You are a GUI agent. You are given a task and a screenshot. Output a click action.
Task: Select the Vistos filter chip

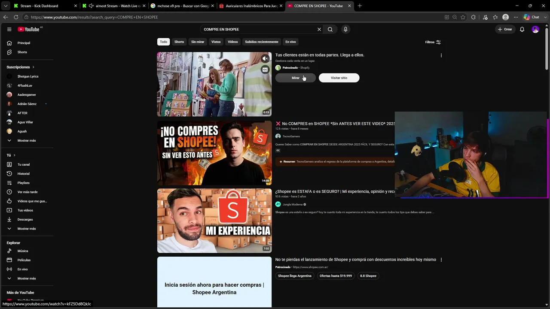(x=216, y=42)
